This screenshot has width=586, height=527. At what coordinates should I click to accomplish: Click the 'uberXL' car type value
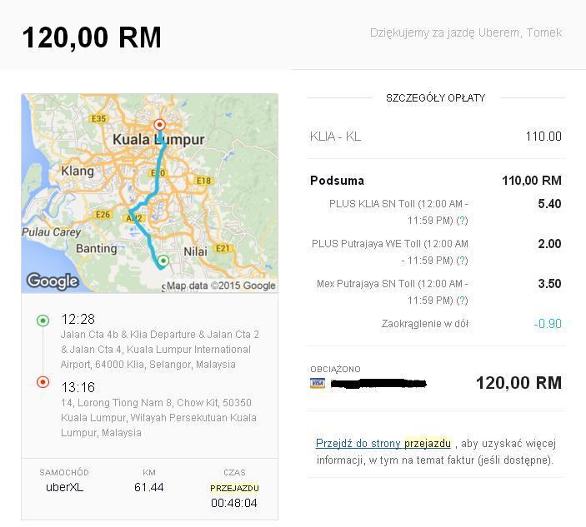(64, 487)
